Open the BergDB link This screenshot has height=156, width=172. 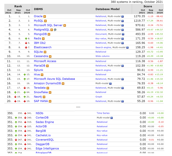point(41,131)
